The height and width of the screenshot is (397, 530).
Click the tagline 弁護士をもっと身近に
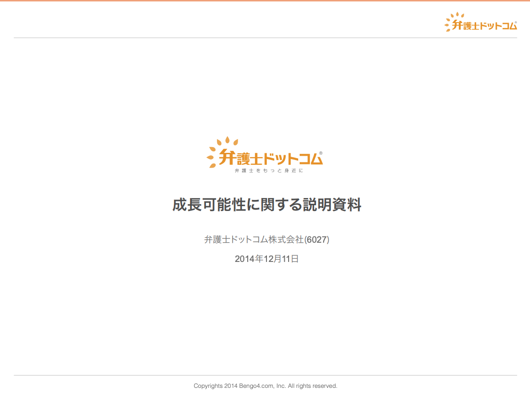[x=269, y=171]
